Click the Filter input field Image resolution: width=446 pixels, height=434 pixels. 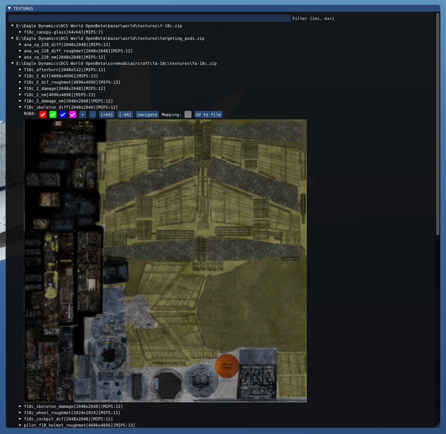pyautogui.click(x=149, y=18)
